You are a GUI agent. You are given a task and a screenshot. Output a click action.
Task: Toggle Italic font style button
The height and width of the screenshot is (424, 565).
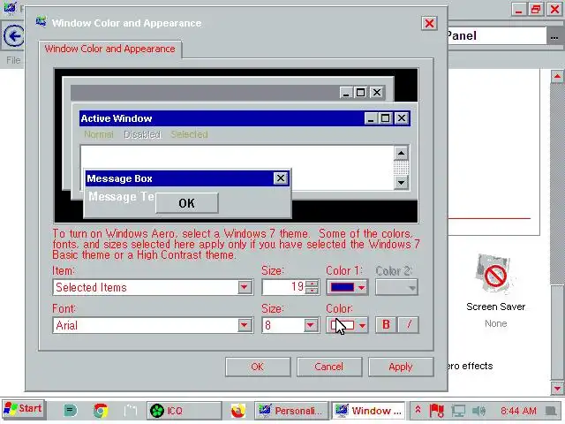[x=408, y=324]
